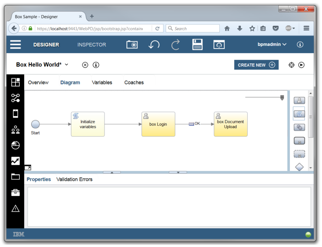322x247 pixels.
Task: Select the Script Task from the palette
Action: click(x=299, y=114)
